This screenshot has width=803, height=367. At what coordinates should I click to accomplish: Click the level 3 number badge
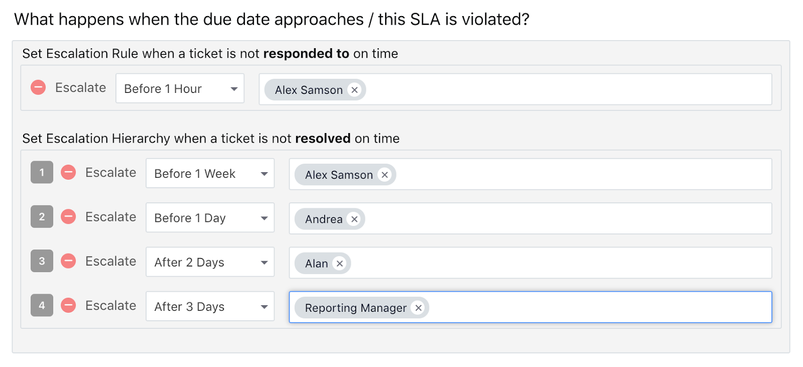(x=42, y=261)
